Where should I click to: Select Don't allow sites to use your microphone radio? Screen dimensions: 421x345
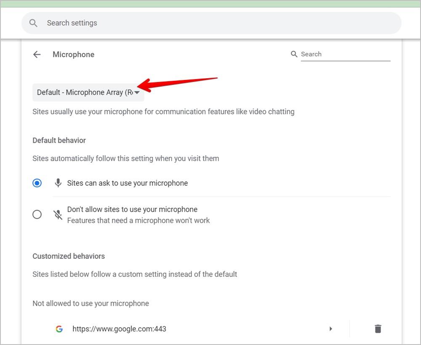37,215
